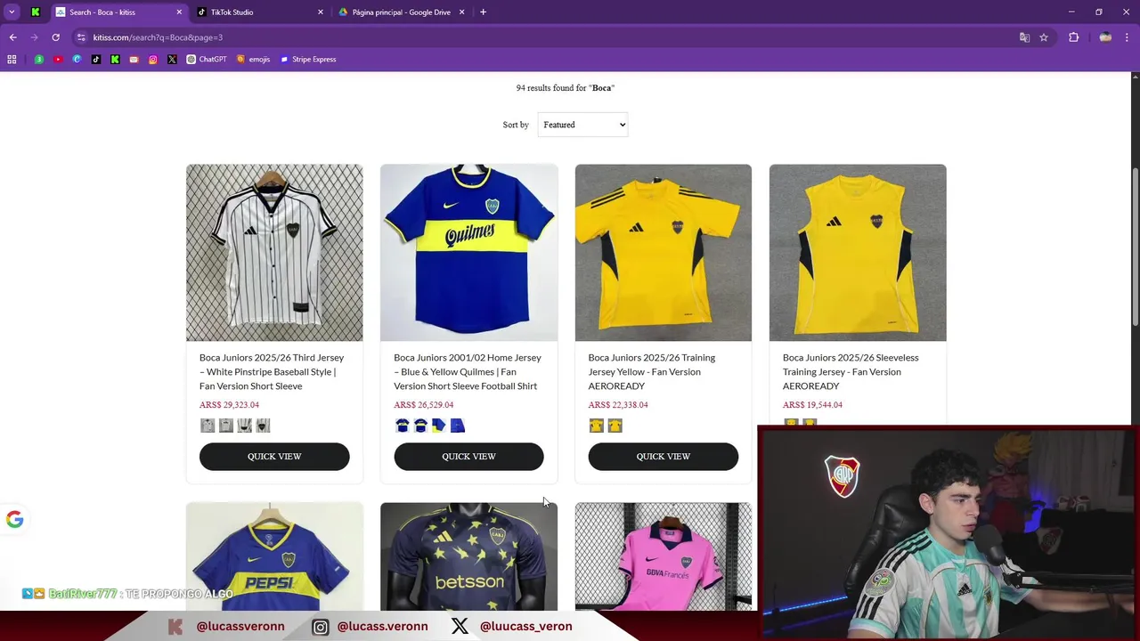Screen dimensions: 1140x641
Task: Open the Pepsi Boca jersey image
Action: pyautogui.click(x=274, y=556)
